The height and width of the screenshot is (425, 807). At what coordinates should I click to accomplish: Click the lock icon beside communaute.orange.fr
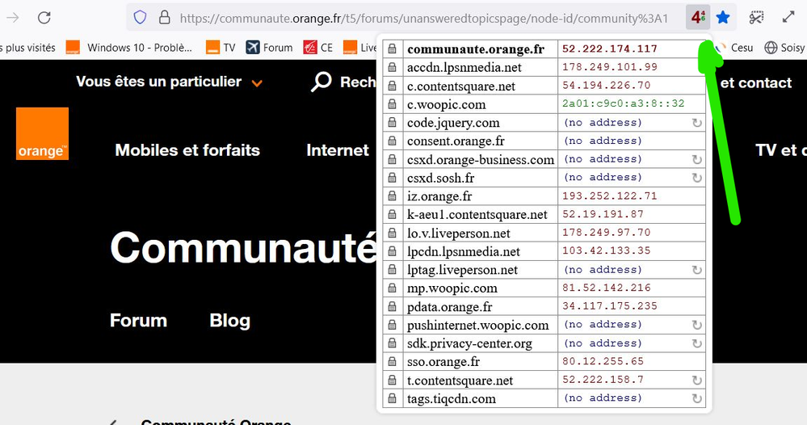(x=392, y=48)
